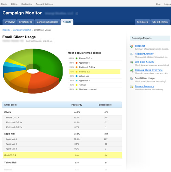Go to Account Settings
This screenshot has width=171, height=172.
44,4
